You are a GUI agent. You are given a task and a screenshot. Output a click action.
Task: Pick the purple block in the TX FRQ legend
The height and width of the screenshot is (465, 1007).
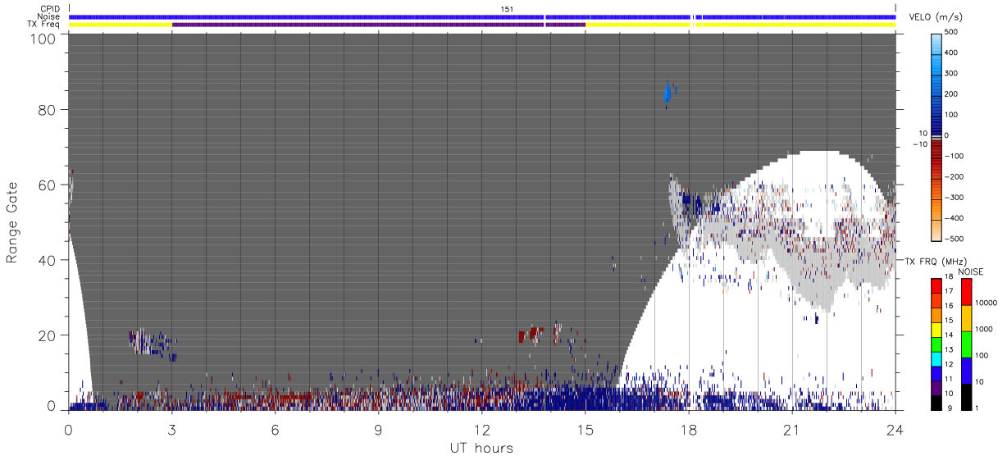(936, 386)
